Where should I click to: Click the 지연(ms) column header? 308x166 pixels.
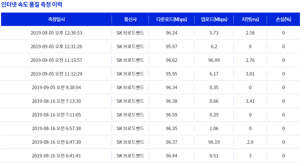[x=250, y=19]
